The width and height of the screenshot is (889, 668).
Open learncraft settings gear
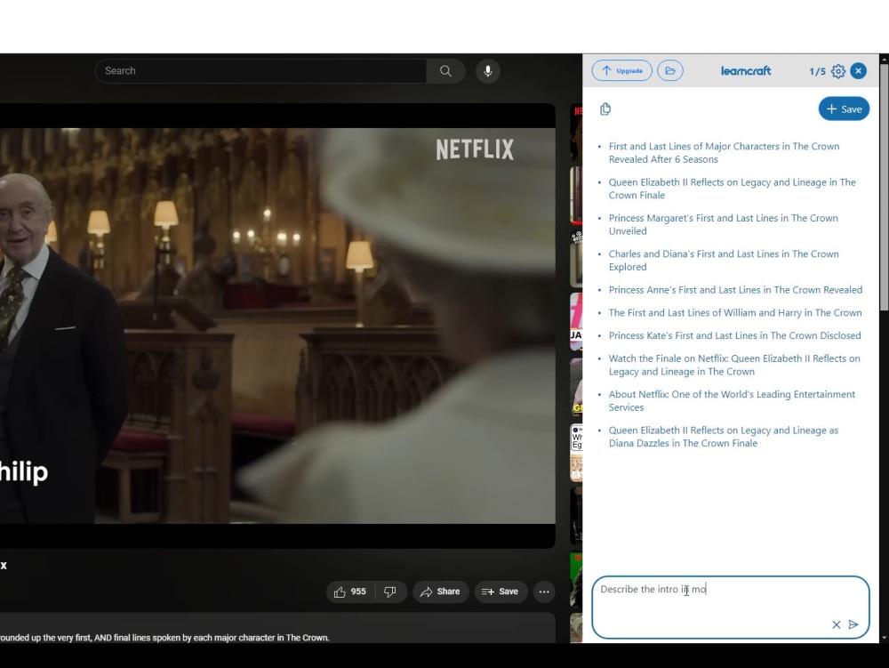tap(838, 71)
